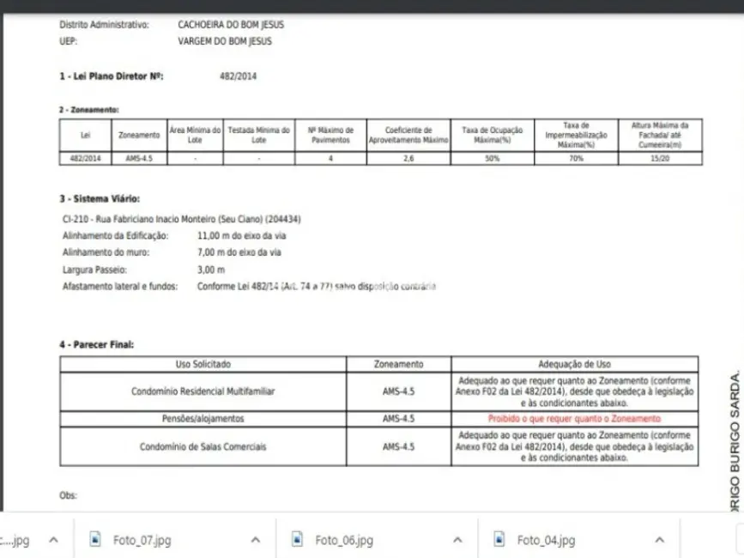Click the '4 - Parecer Final' heading
Screen dimensions: 744x558
tap(96, 344)
